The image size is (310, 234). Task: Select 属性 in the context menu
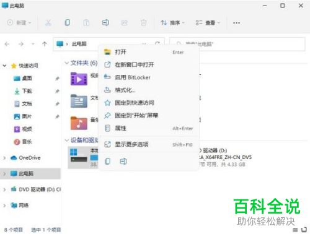coord(149,128)
